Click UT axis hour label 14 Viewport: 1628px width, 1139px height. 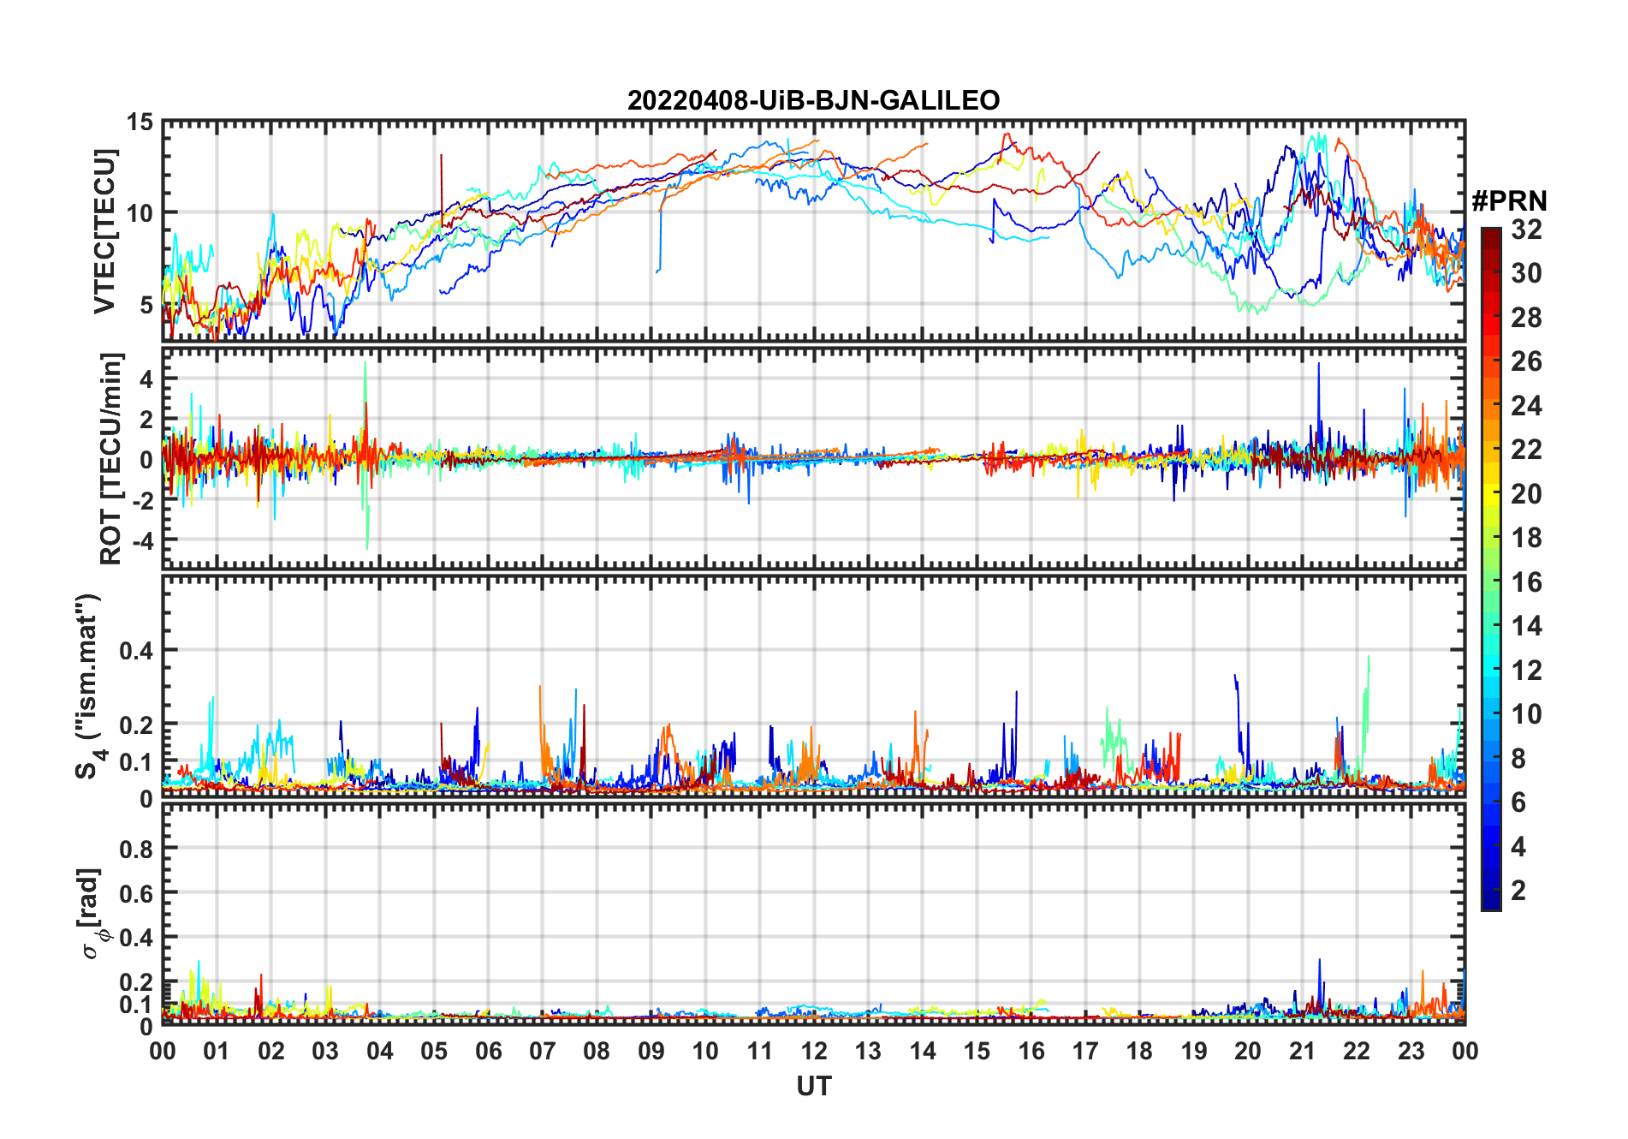(922, 1051)
